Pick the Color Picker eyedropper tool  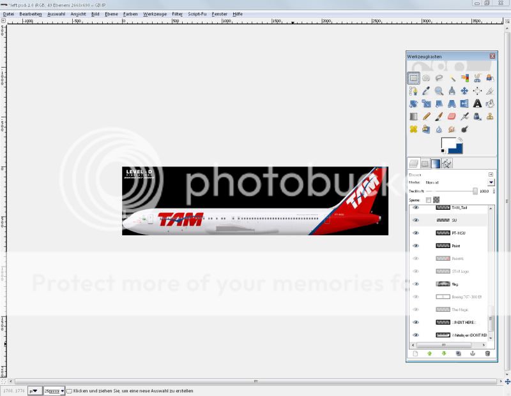coord(426,91)
